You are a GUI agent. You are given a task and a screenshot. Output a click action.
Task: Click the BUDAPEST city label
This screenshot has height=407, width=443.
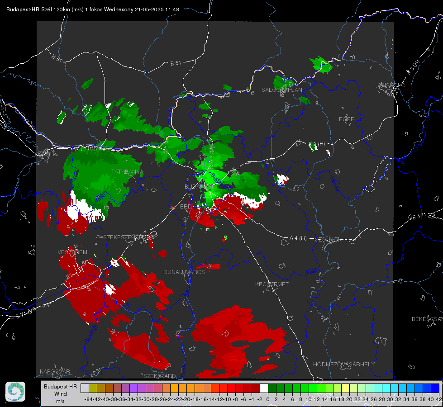tap(200, 187)
